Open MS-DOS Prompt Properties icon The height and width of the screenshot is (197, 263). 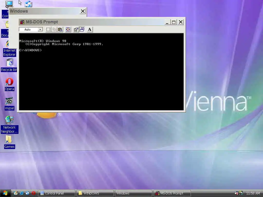click(x=76, y=29)
